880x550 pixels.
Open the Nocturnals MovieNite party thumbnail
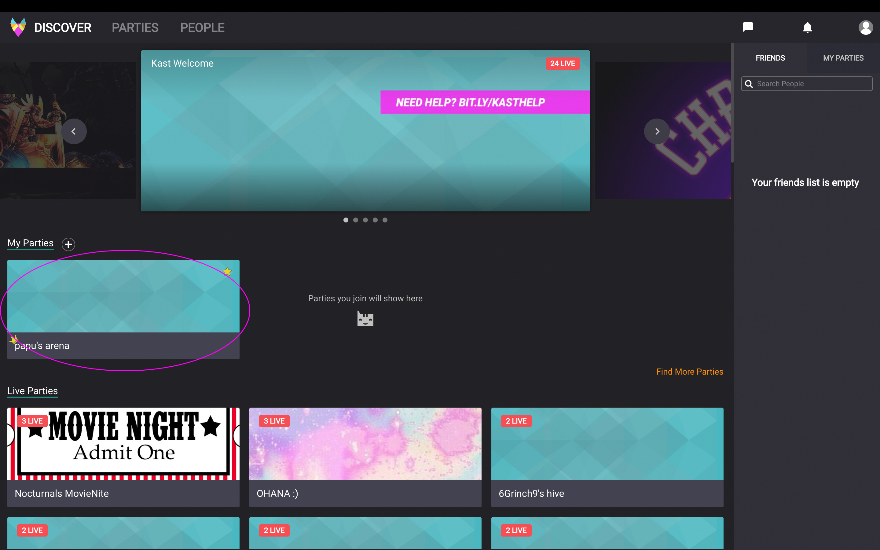[123, 444]
